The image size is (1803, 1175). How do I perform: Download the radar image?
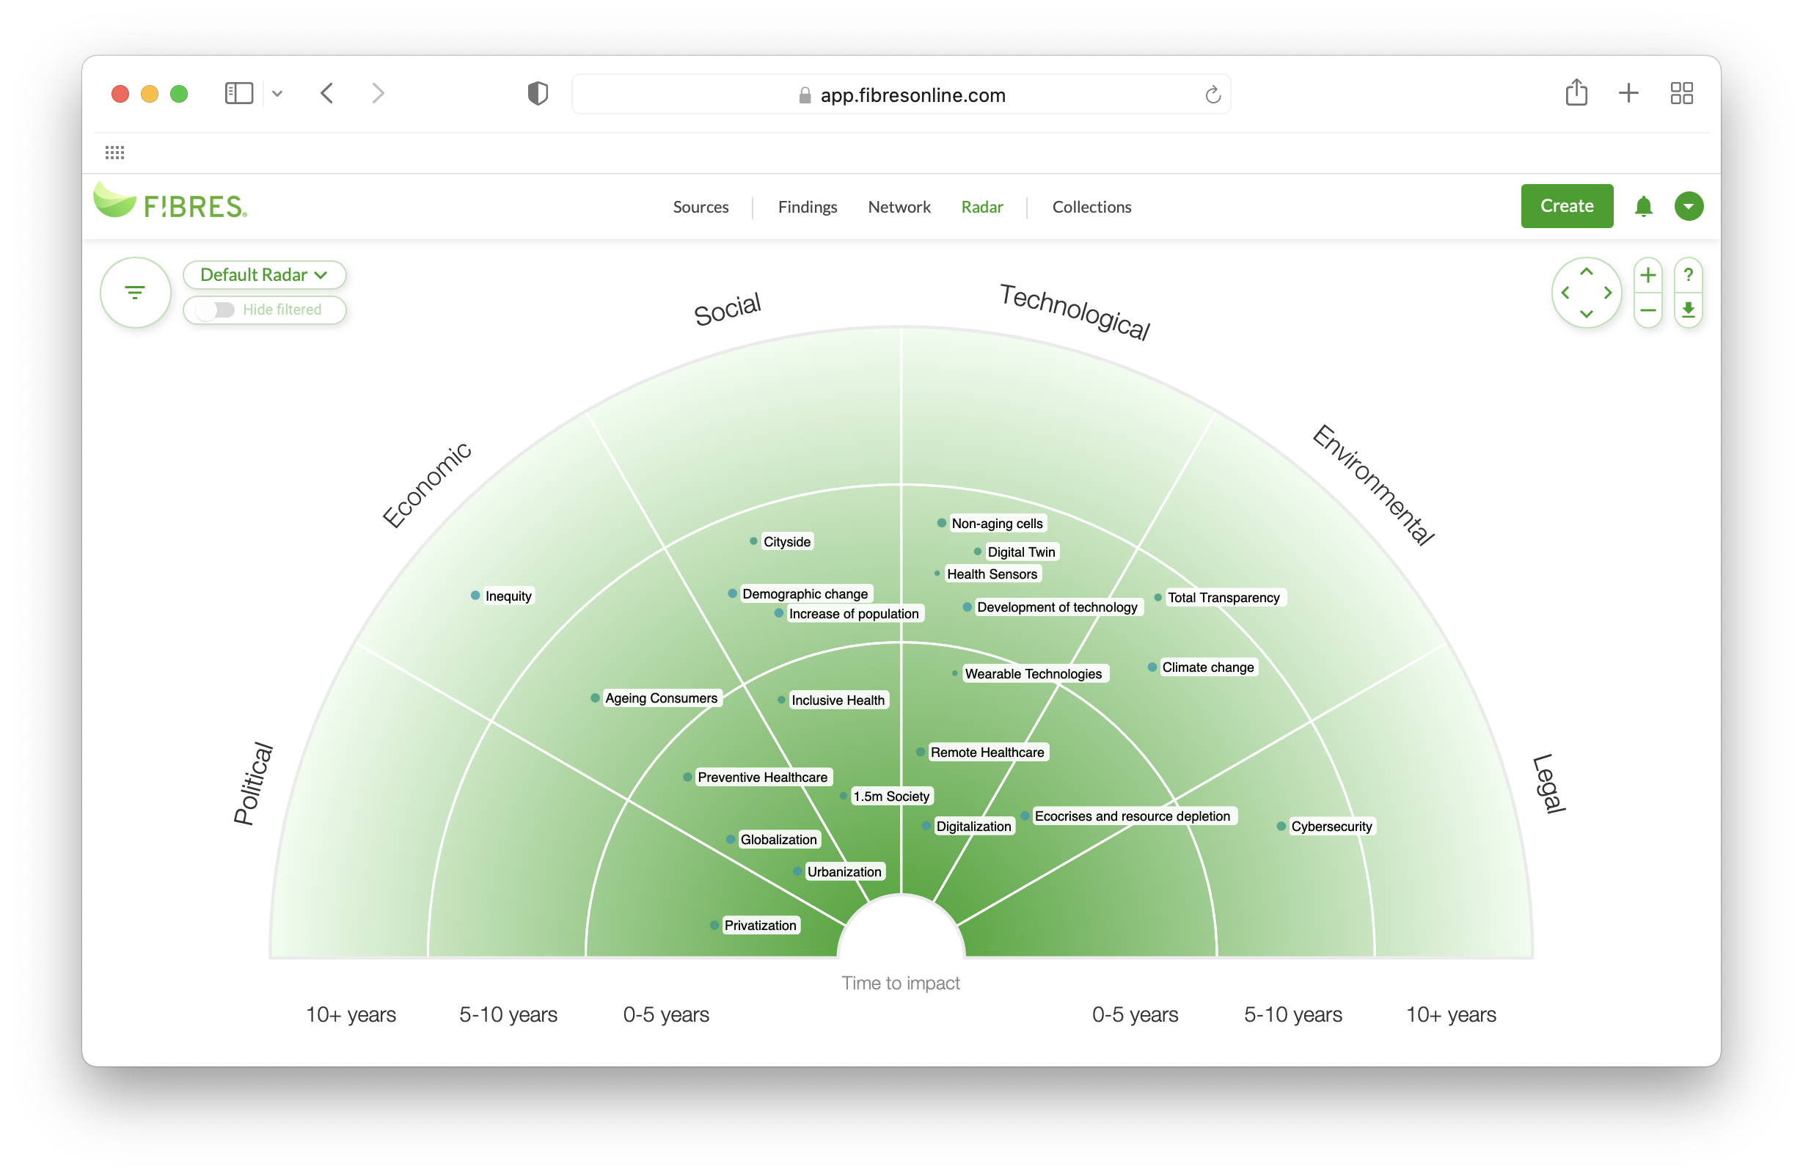point(1688,310)
